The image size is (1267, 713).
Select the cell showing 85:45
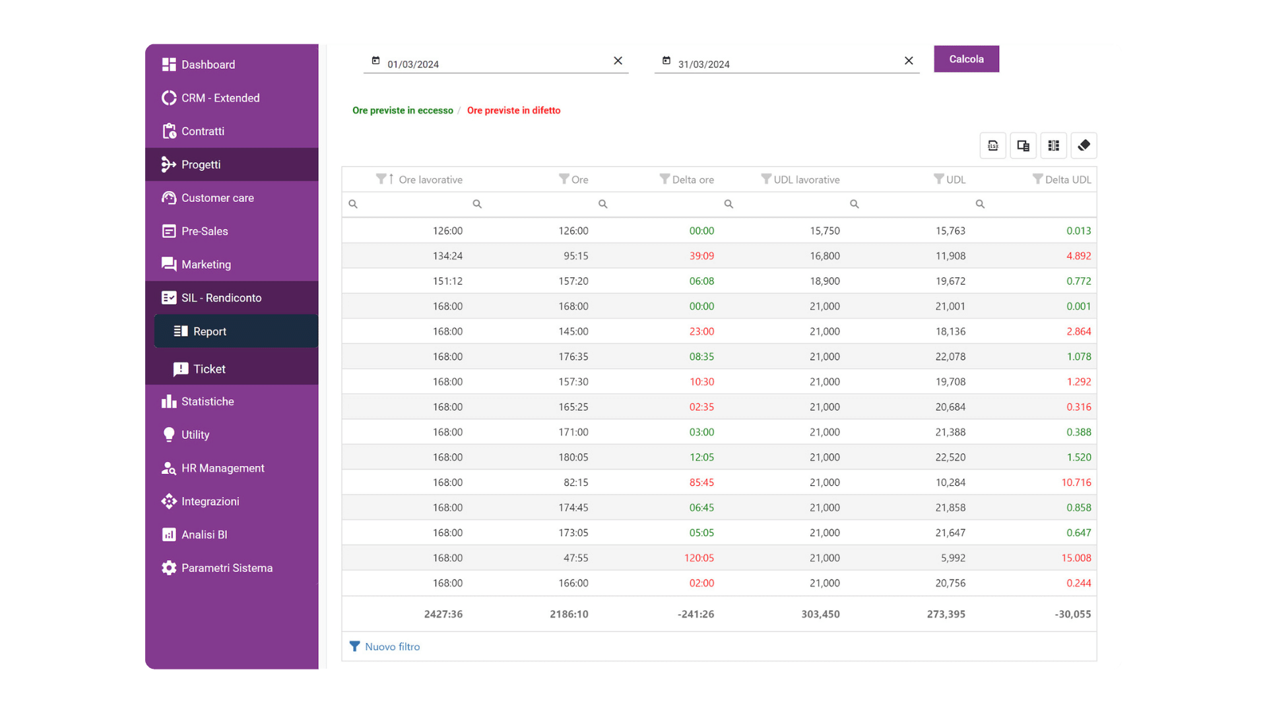click(701, 483)
